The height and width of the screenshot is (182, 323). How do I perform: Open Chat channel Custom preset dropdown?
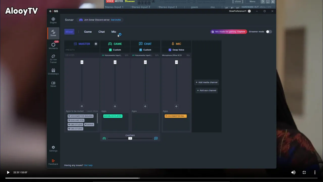point(145,50)
